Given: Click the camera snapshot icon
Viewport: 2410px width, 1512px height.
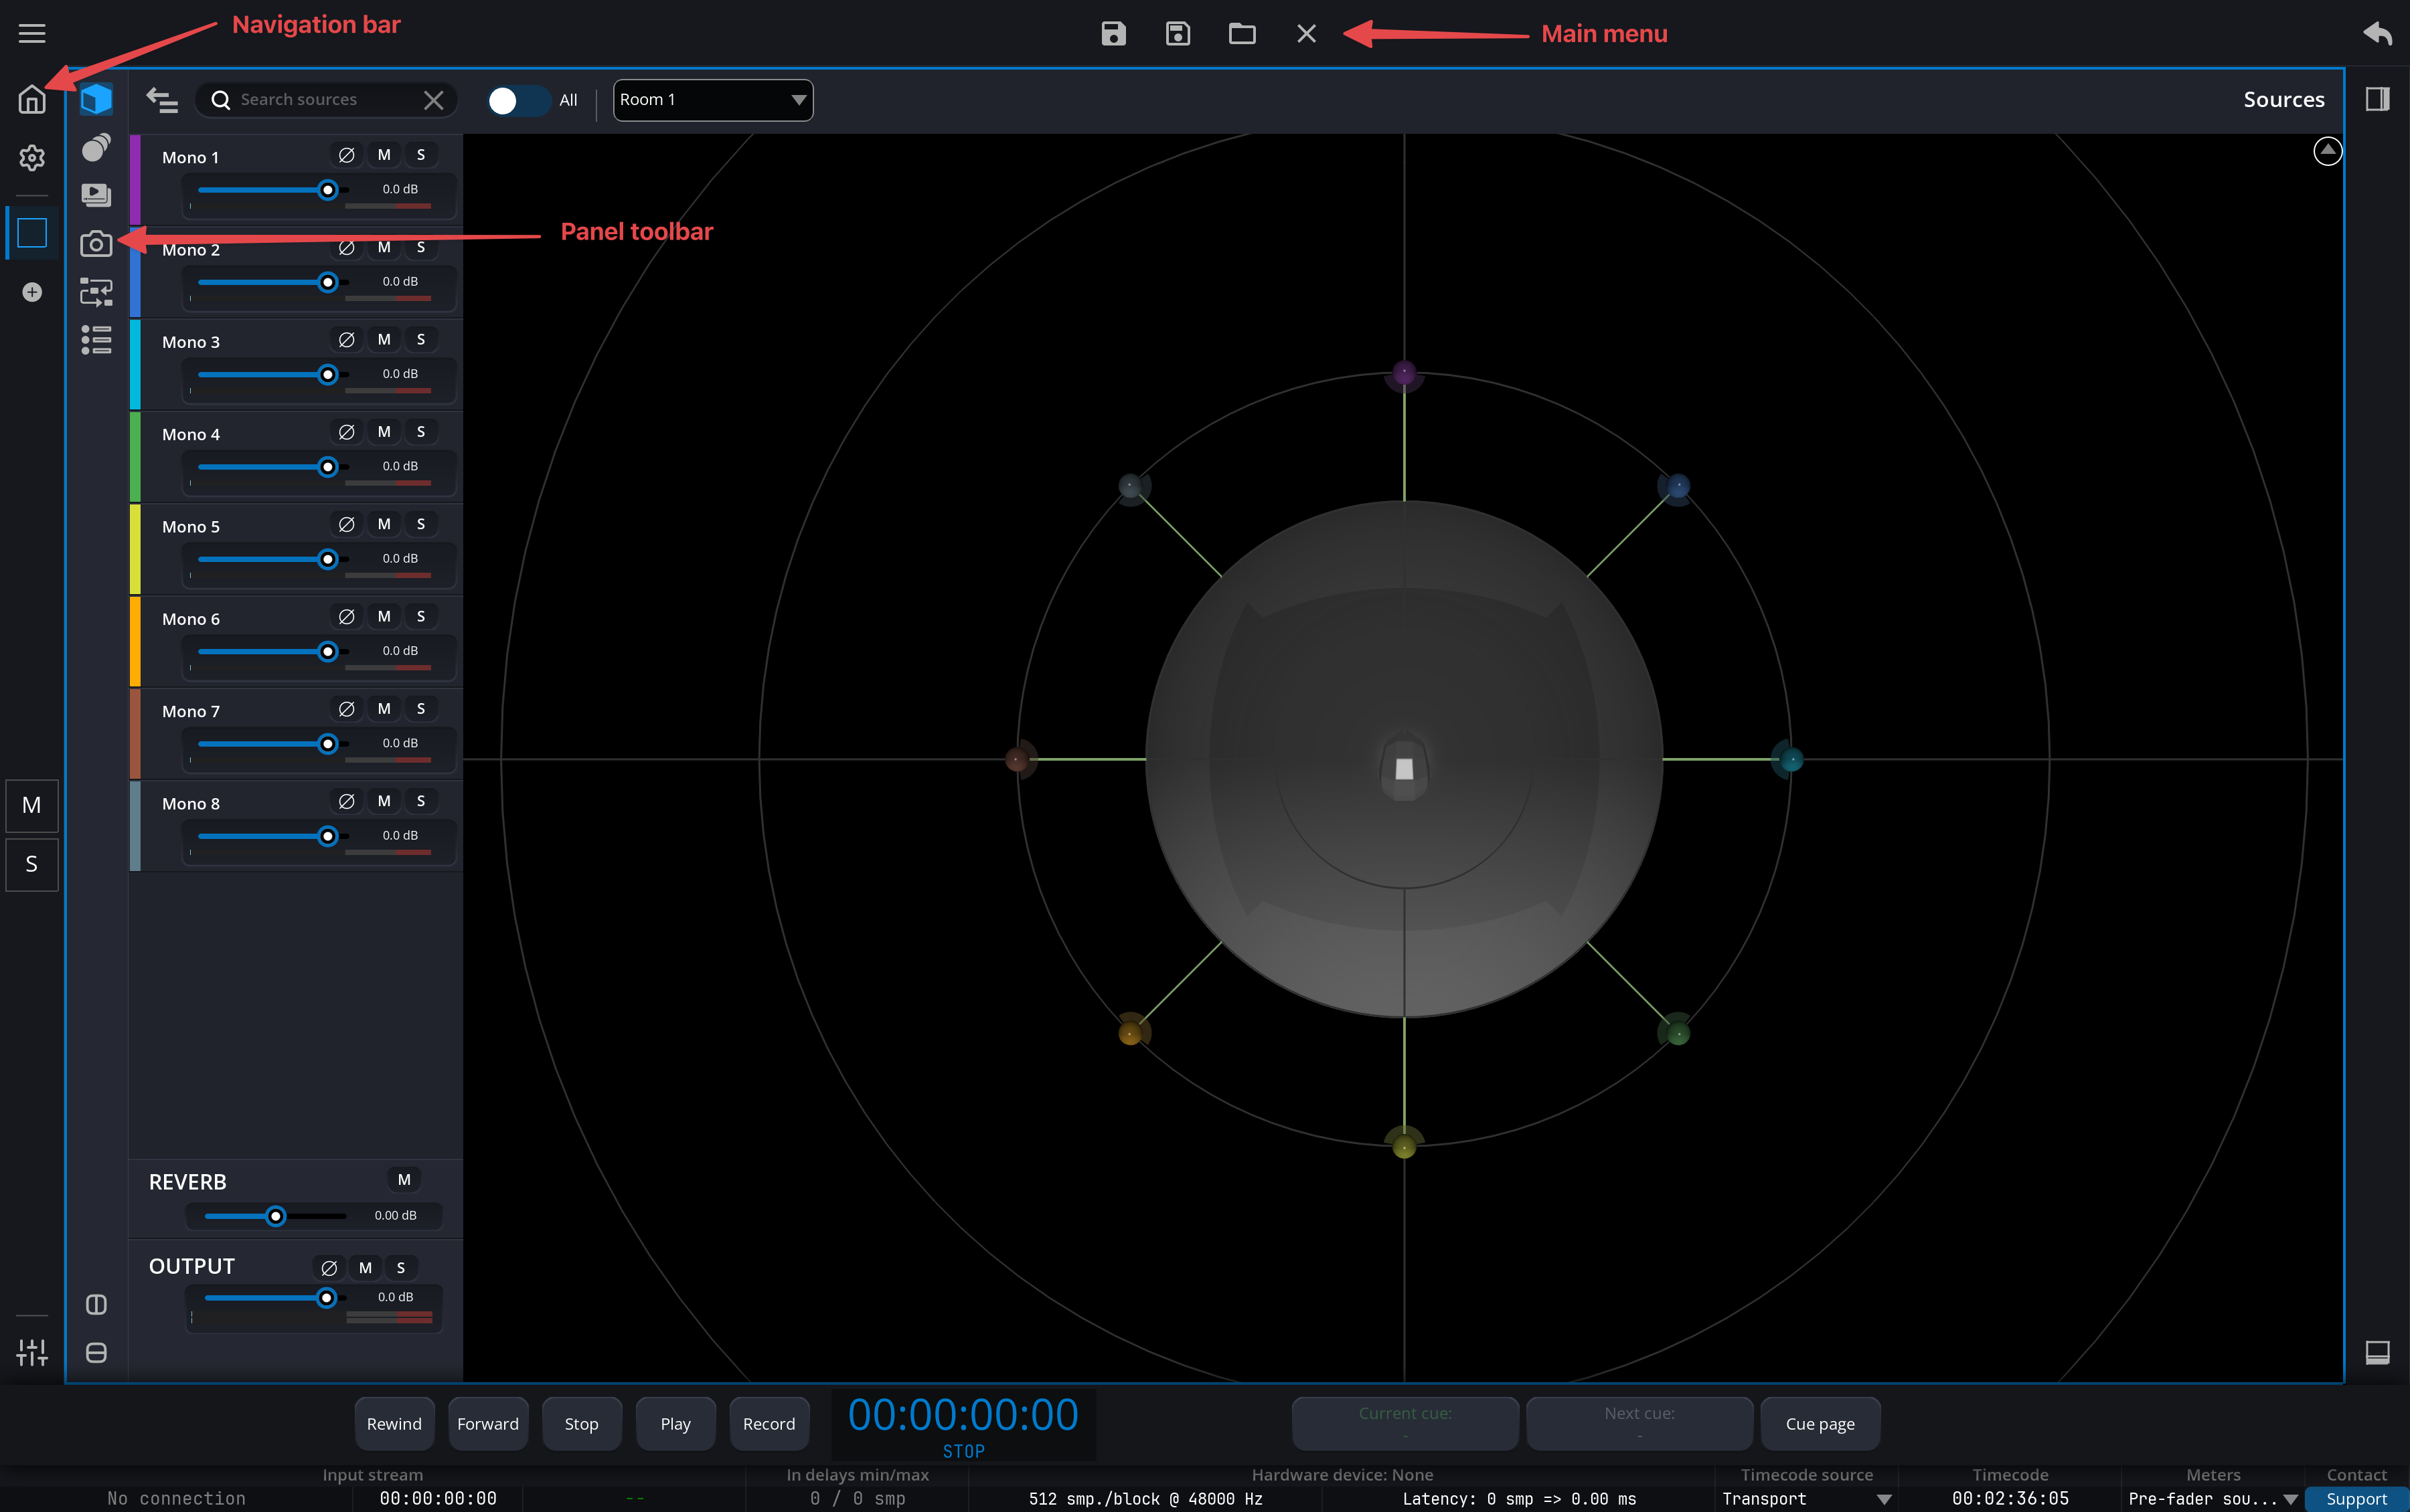Looking at the screenshot, I should tap(96, 243).
